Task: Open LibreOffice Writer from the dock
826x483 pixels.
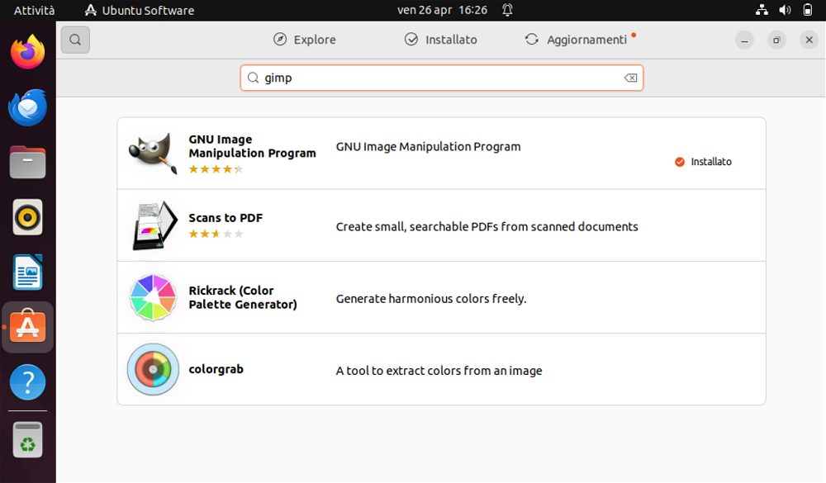Action: point(28,272)
